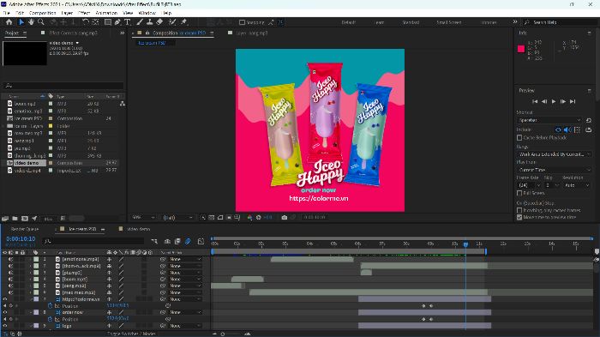
Task: Expand the workspace overflow chevrons
Action: (515, 21)
